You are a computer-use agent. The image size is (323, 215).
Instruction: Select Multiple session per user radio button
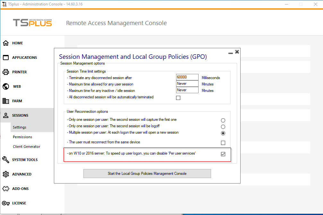click(223, 133)
